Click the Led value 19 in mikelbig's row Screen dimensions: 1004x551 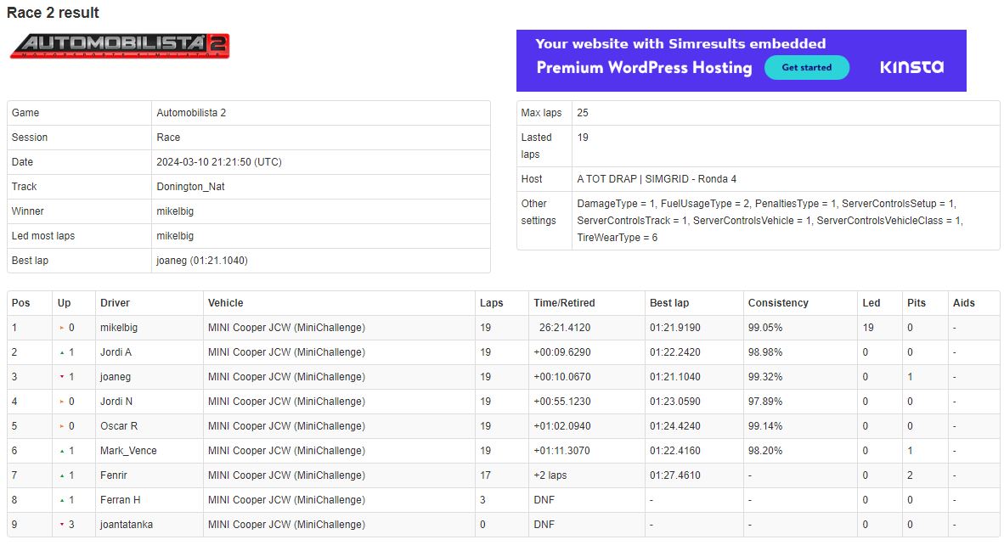pyautogui.click(x=867, y=328)
